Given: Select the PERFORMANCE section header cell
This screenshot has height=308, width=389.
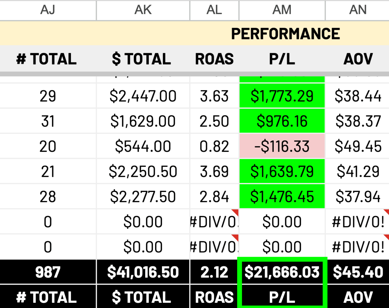Looking at the screenshot, I should [x=285, y=34].
